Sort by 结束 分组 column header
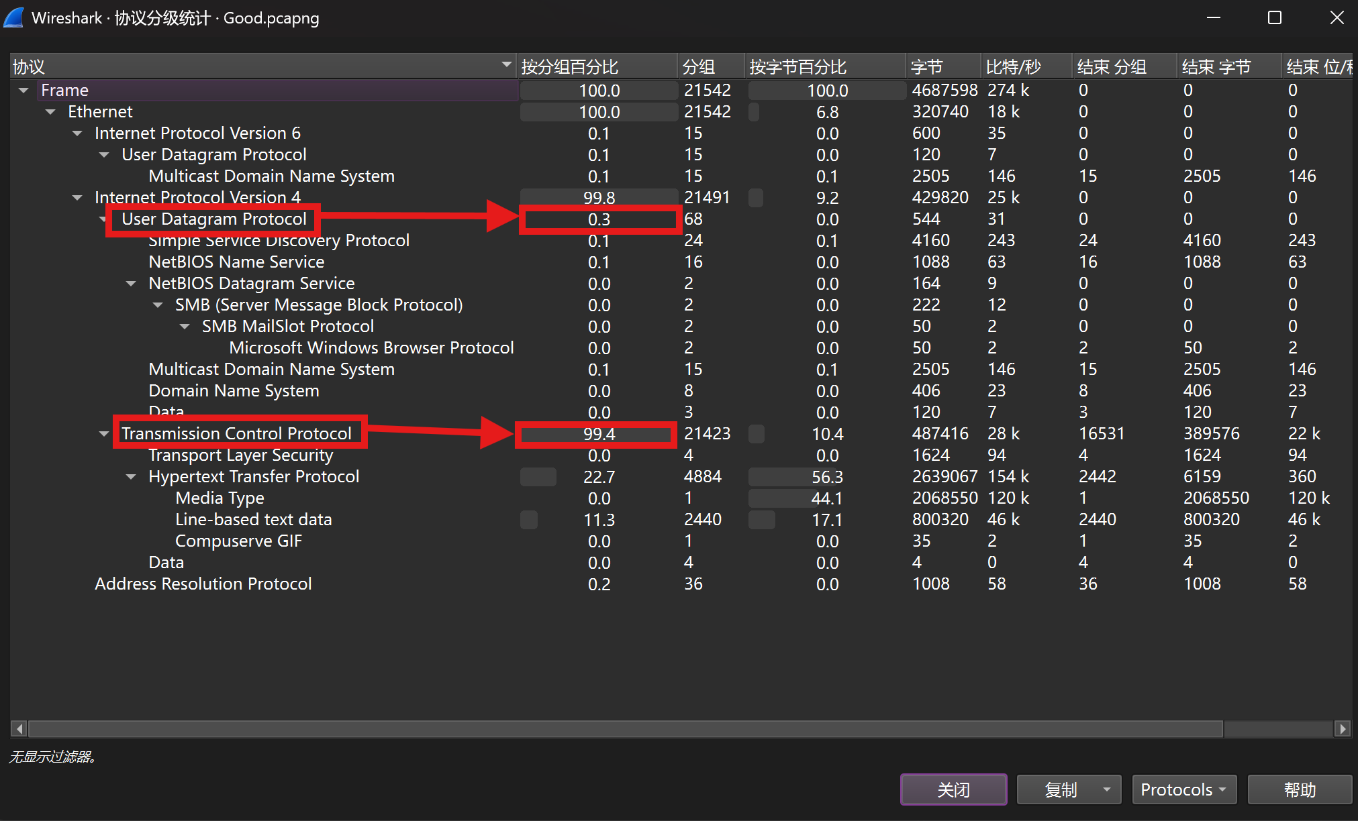 (1124, 66)
